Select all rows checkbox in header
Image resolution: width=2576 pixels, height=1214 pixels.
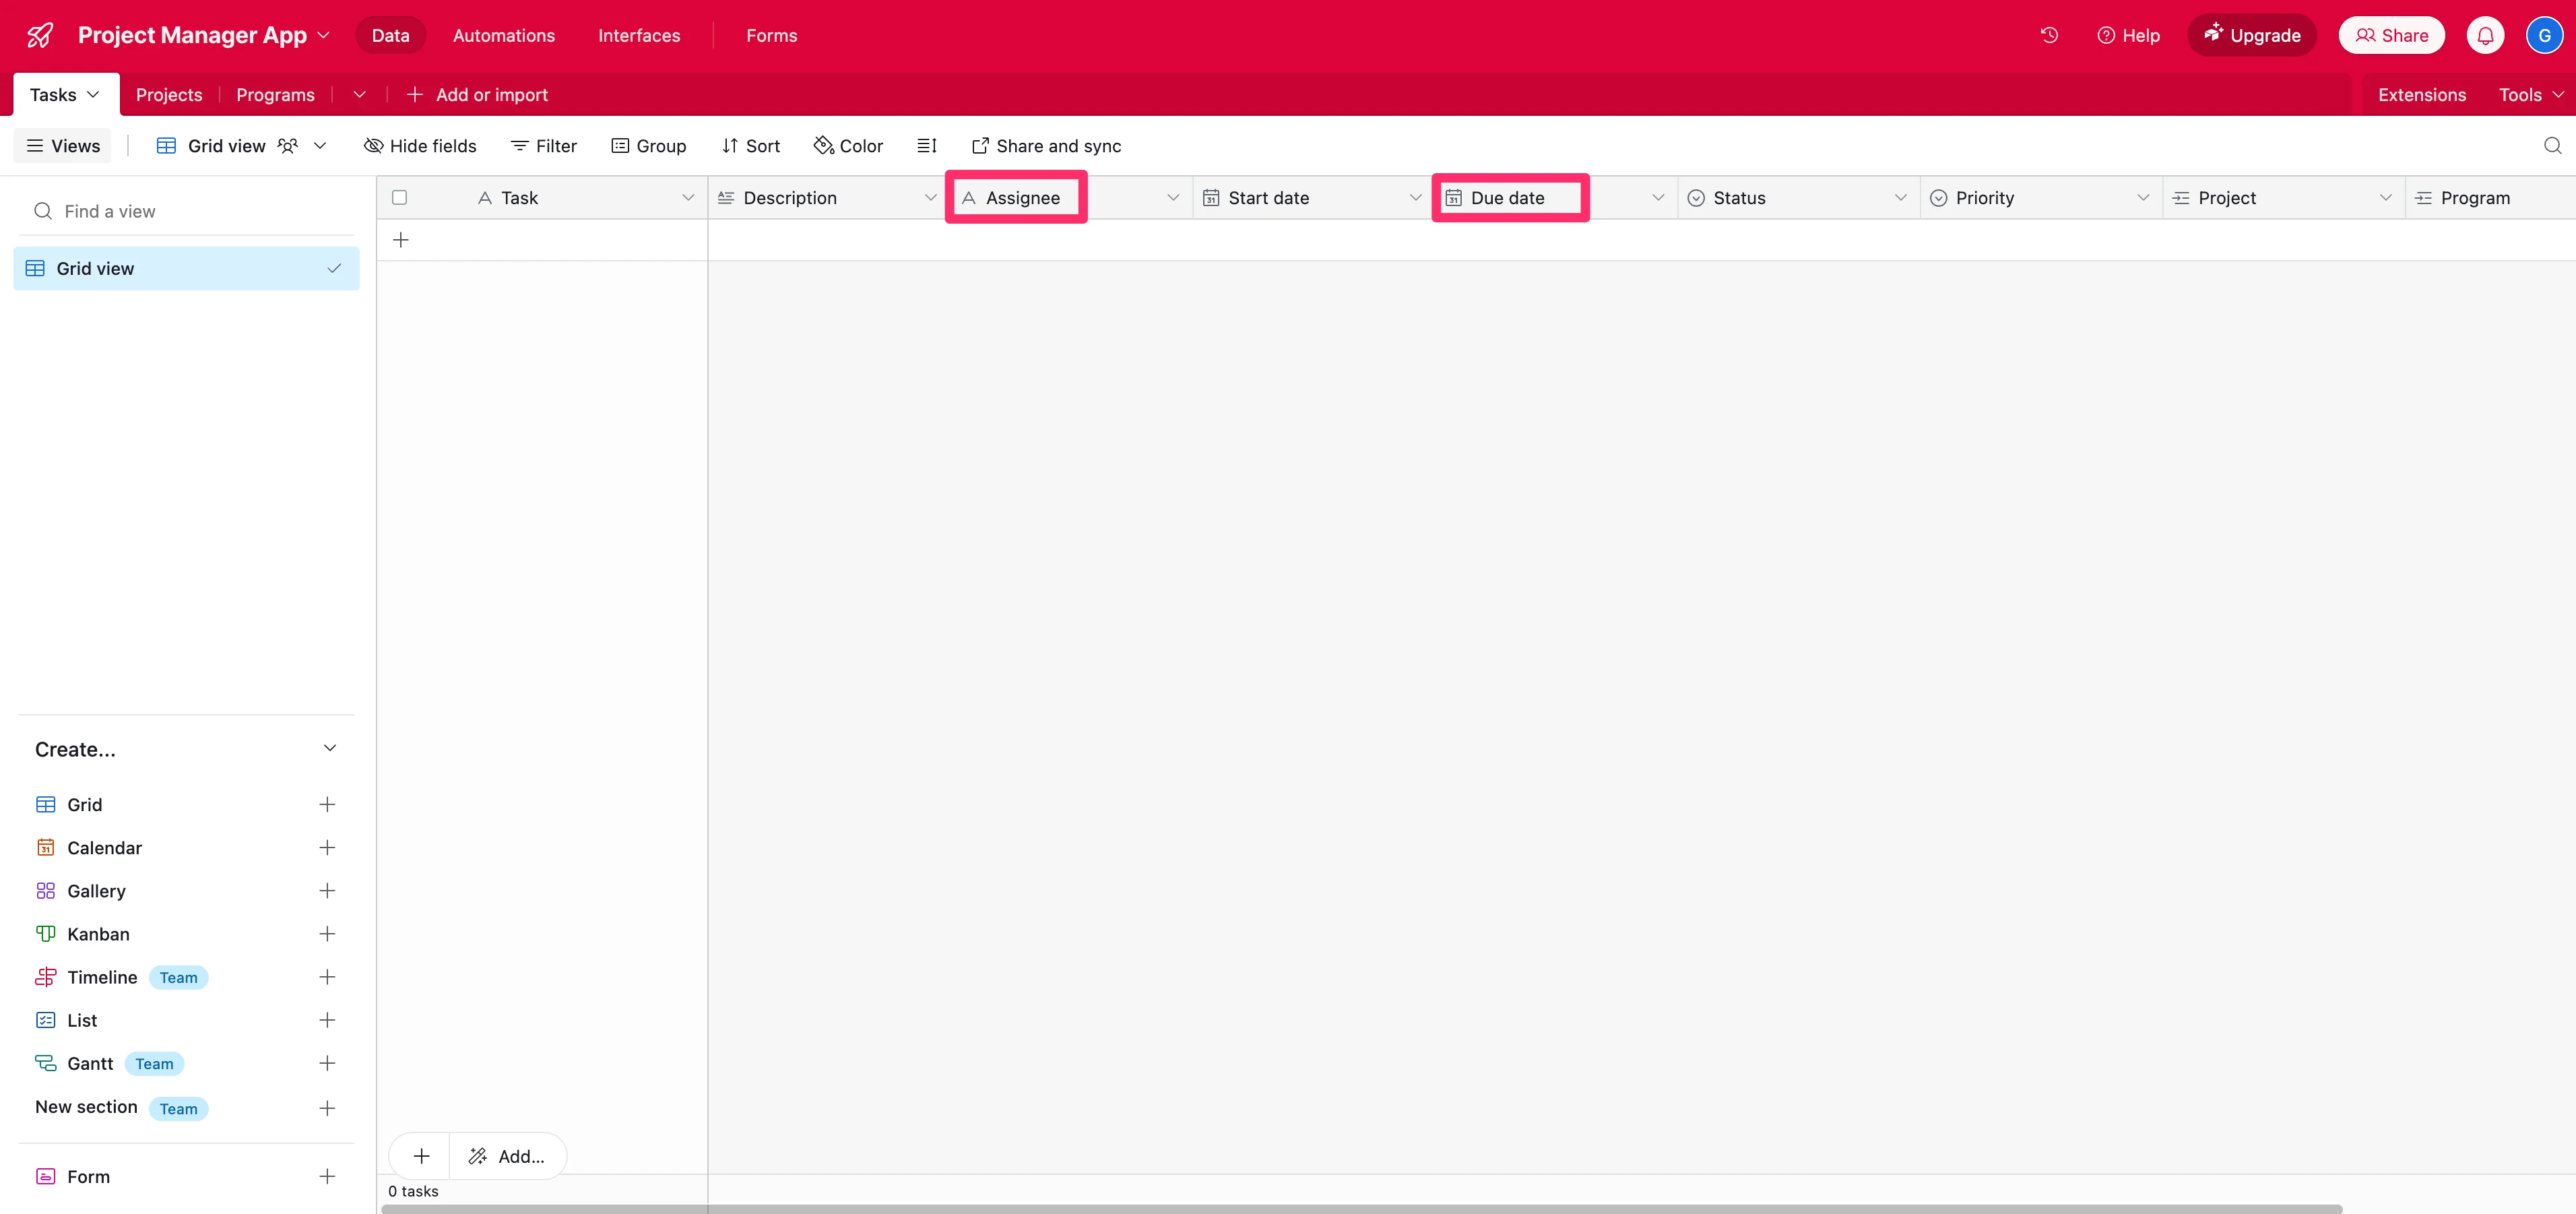[x=399, y=198]
